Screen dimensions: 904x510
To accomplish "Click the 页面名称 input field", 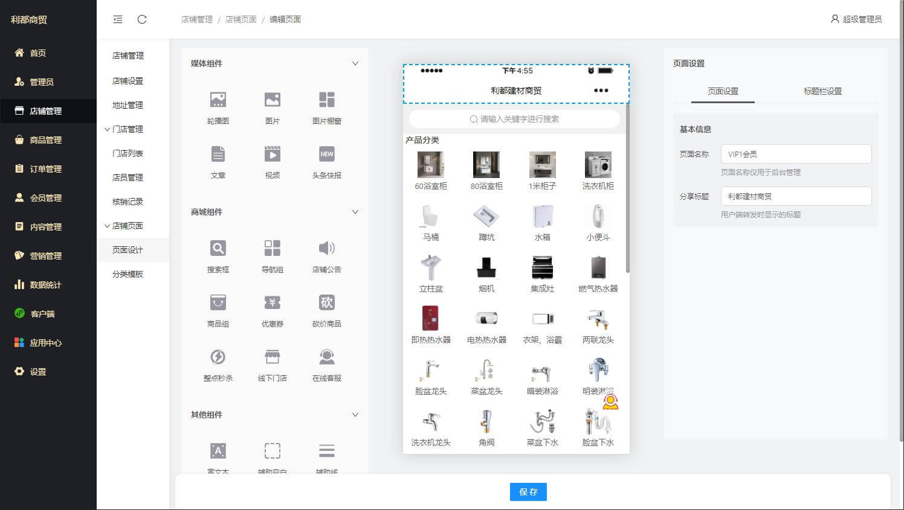I will click(x=796, y=154).
